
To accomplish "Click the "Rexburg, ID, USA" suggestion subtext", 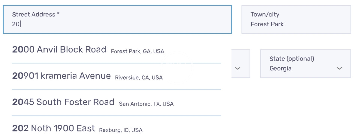I will coord(121,130).
